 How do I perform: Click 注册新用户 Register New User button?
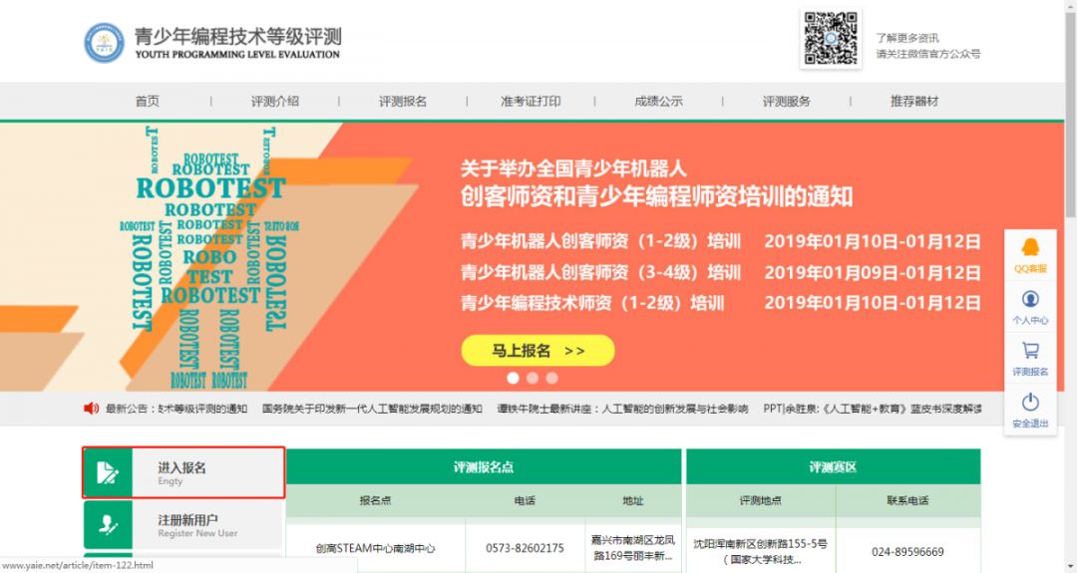(x=183, y=525)
